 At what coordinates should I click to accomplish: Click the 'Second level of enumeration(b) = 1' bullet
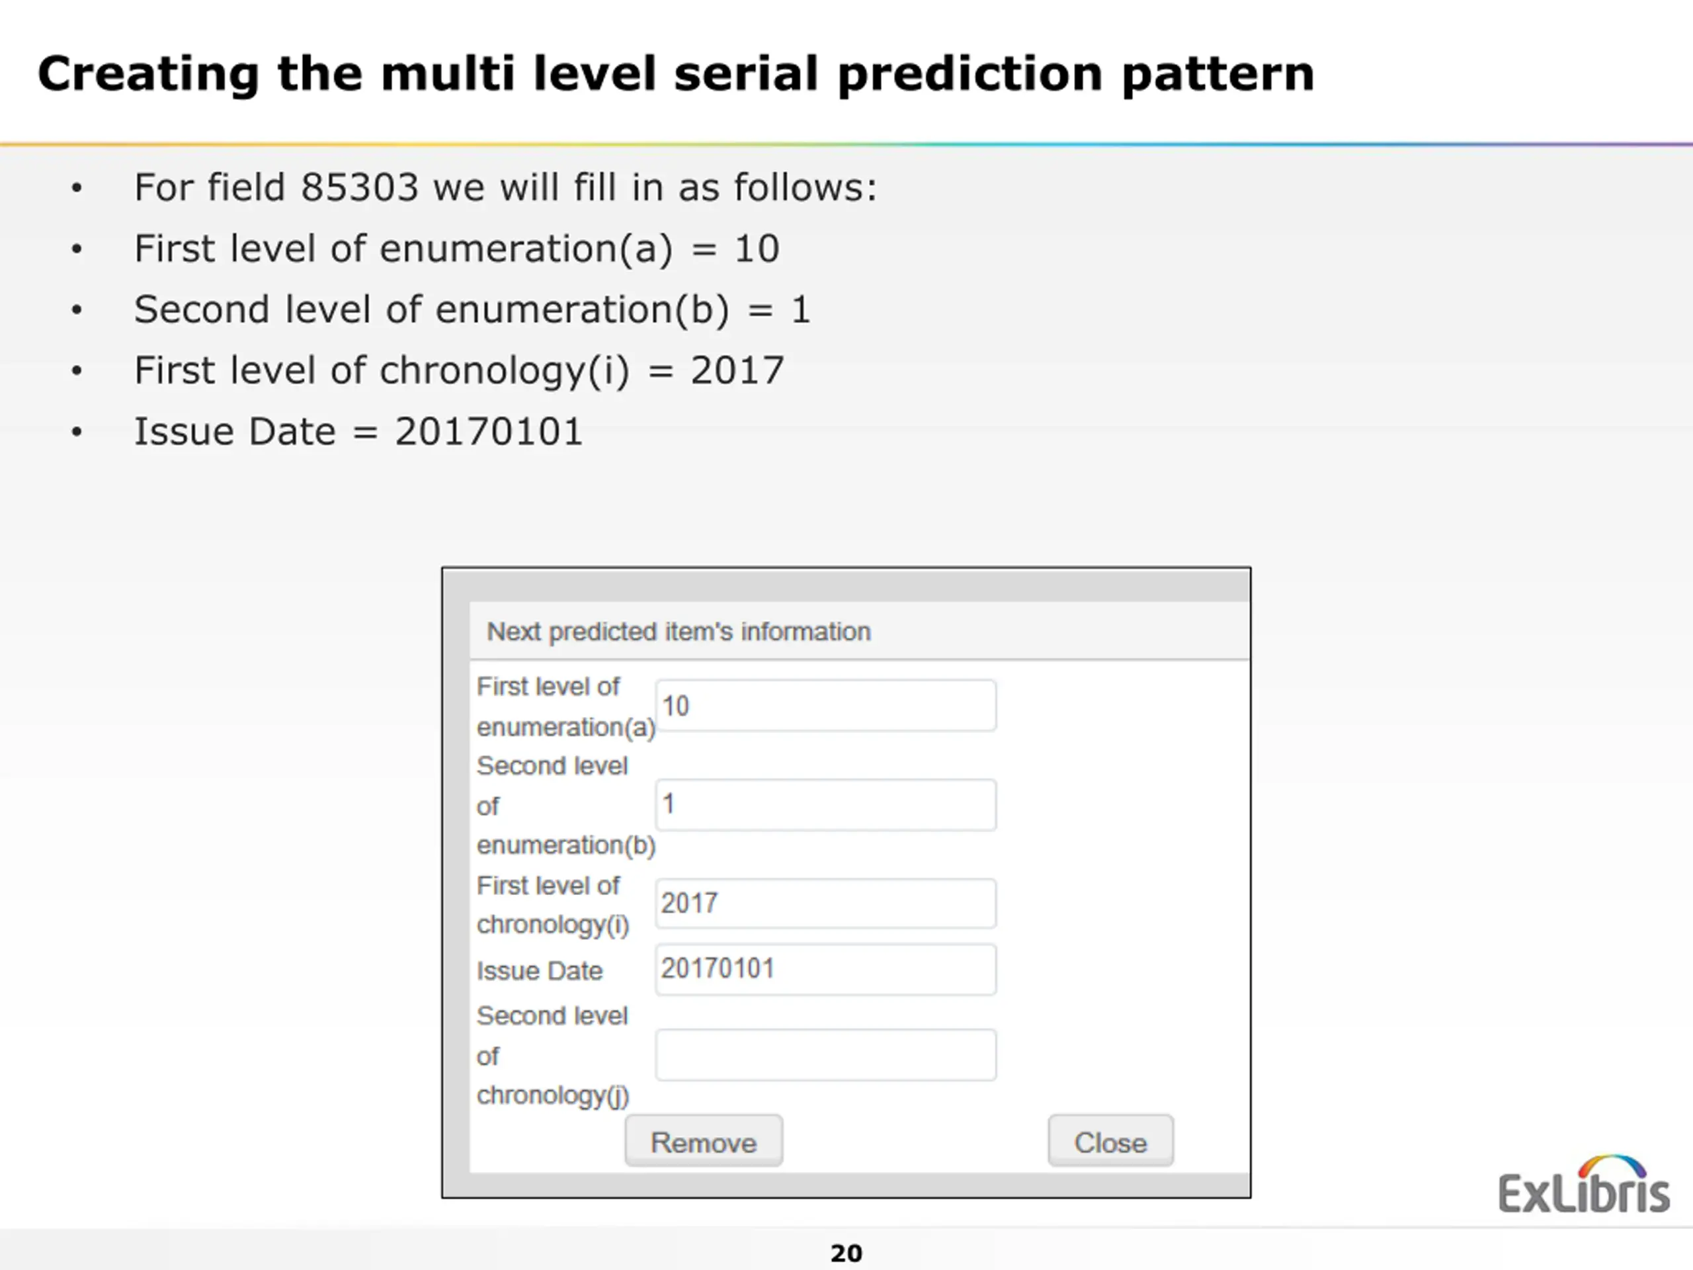(472, 310)
